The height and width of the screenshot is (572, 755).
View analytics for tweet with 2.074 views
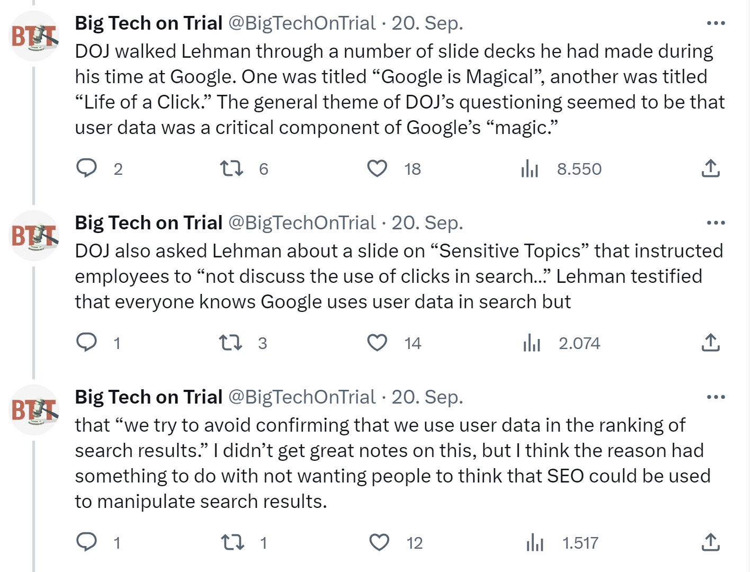pos(532,343)
